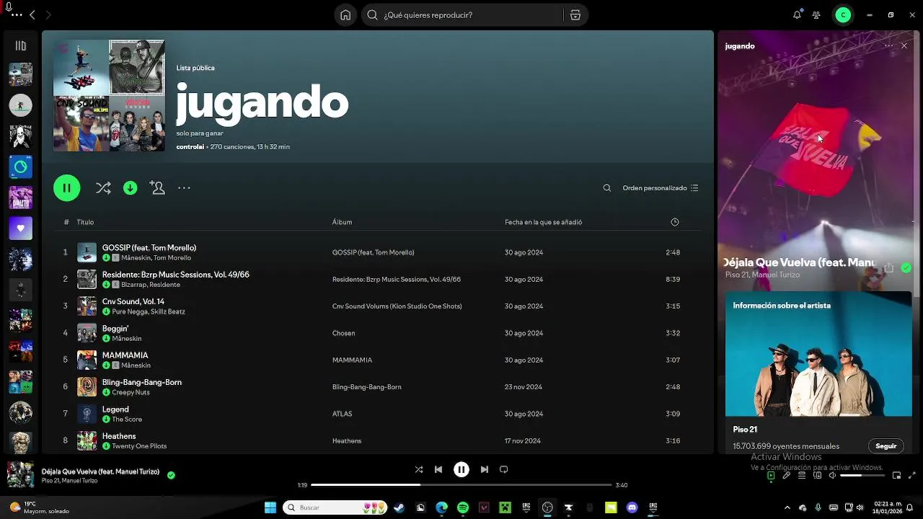
Task: Open Creepy Nuts artist link
Action: coord(131,393)
